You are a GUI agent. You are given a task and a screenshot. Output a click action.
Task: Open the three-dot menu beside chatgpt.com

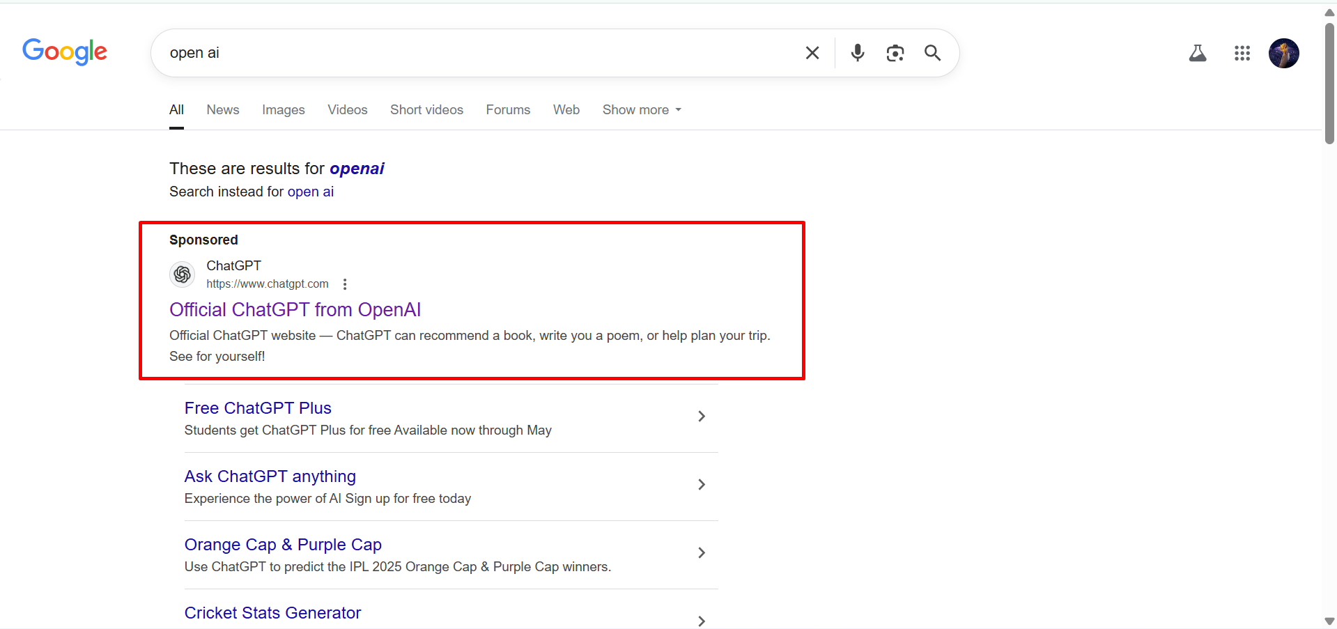click(345, 284)
